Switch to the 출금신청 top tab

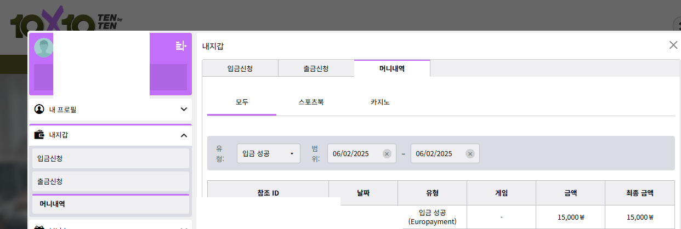click(x=316, y=68)
